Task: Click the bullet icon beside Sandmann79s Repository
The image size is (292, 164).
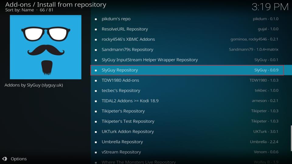Action: pos(96,50)
